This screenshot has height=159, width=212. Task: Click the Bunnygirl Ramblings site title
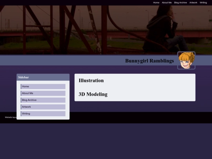point(150,61)
